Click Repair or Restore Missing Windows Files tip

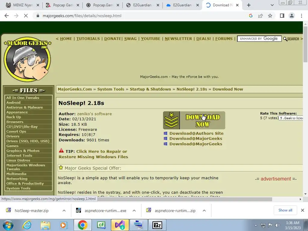tap(93, 154)
